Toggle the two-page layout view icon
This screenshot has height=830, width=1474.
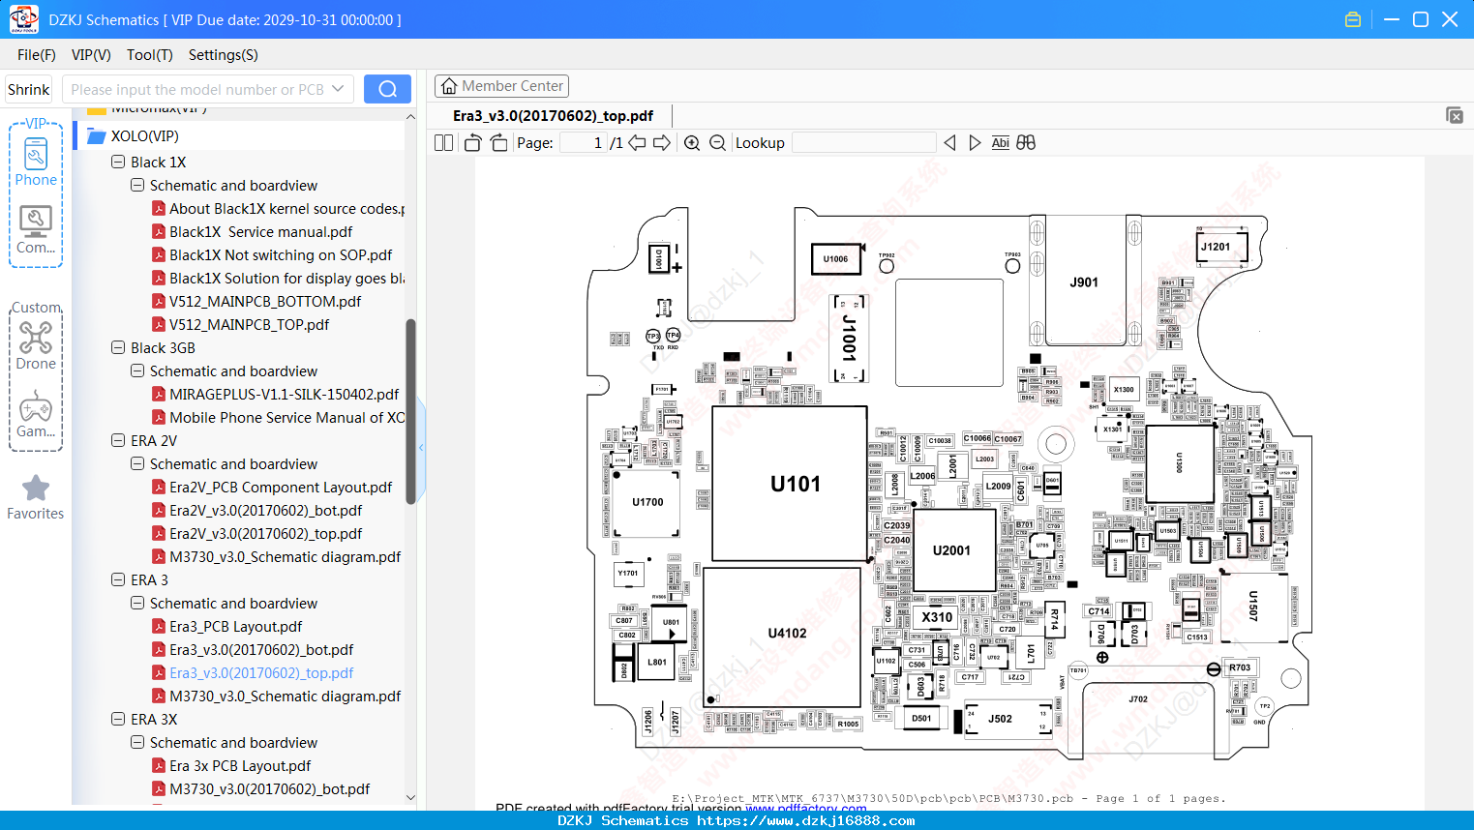click(x=444, y=143)
